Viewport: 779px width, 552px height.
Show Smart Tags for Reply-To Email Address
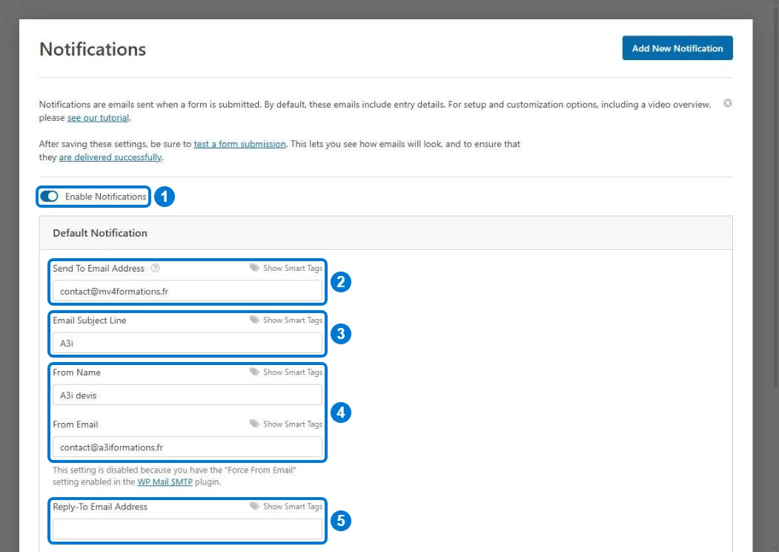[293, 506]
